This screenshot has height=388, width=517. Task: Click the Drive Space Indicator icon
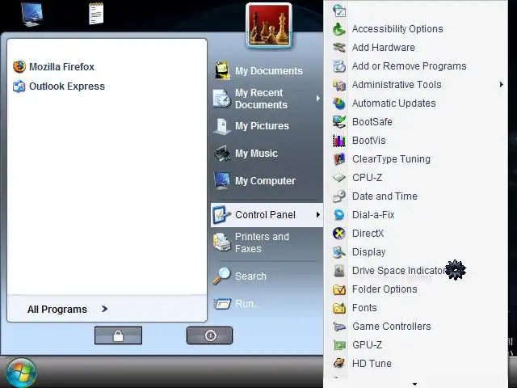pyautogui.click(x=339, y=271)
